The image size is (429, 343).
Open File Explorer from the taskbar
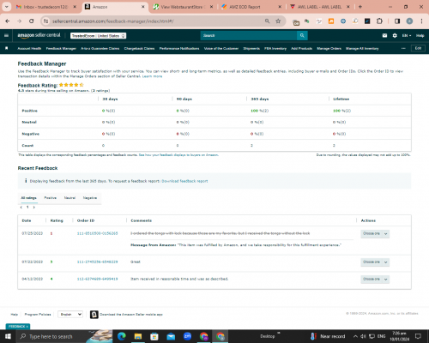click(138, 336)
